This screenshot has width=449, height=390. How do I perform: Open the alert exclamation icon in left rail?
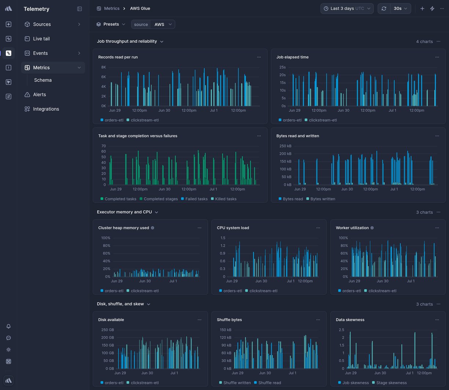pyautogui.click(x=8, y=67)
